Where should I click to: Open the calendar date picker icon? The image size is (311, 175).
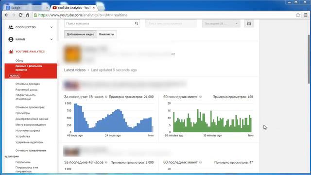click(x=249, y=24)
